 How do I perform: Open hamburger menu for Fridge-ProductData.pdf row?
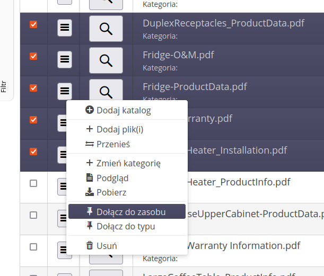click(64, 91)
